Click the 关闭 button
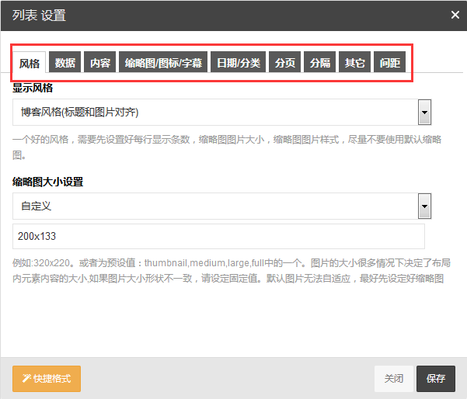The width and height of the screenshot is (467, 399). coord(394,379)
